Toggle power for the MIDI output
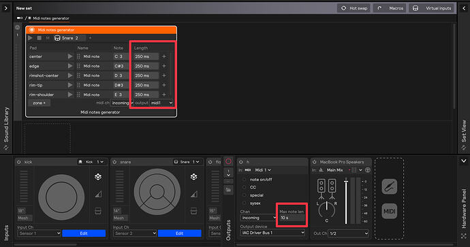 pyautogui.click(x=241, y=162)
